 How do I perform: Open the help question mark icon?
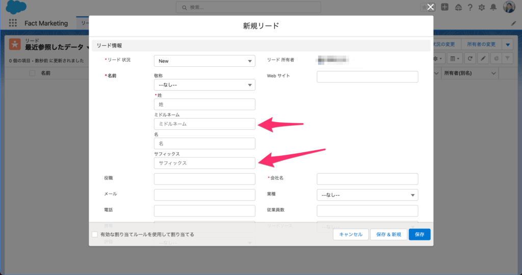pyautogui.click(x=470, y=7)
